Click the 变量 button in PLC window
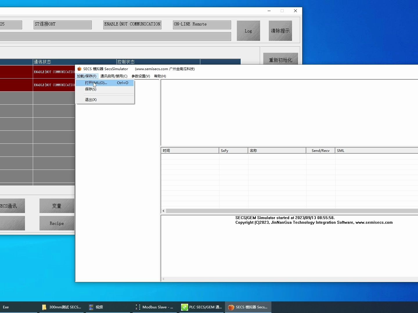 pyautogui.click(x=57, y=206)
